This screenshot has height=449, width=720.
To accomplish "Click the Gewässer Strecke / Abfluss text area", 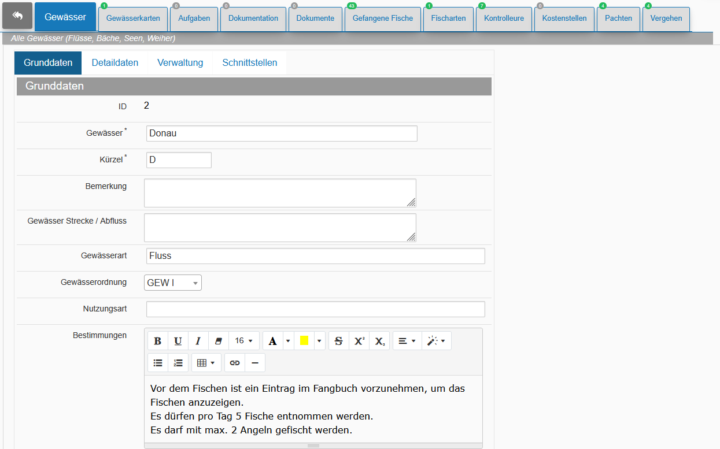I will point(280,228).
